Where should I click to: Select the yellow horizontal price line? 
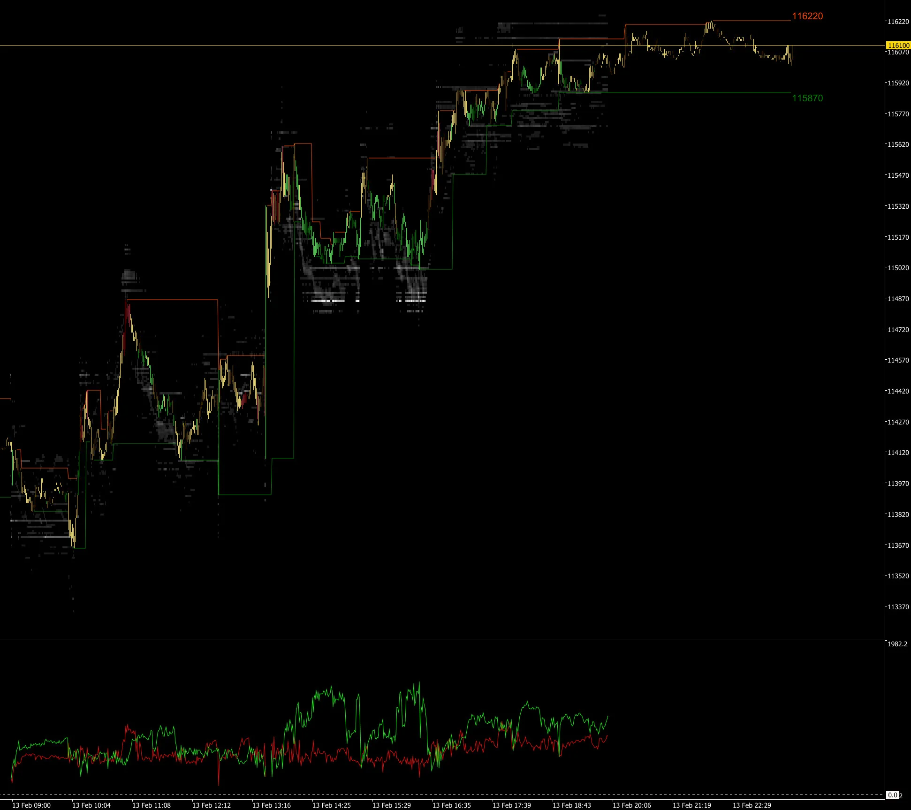coord(442,45)
